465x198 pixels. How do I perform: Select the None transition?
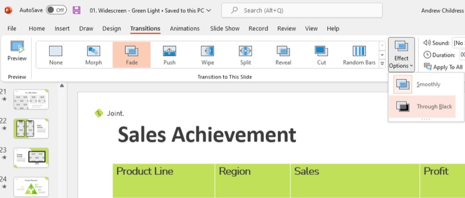tap(56, 55)
